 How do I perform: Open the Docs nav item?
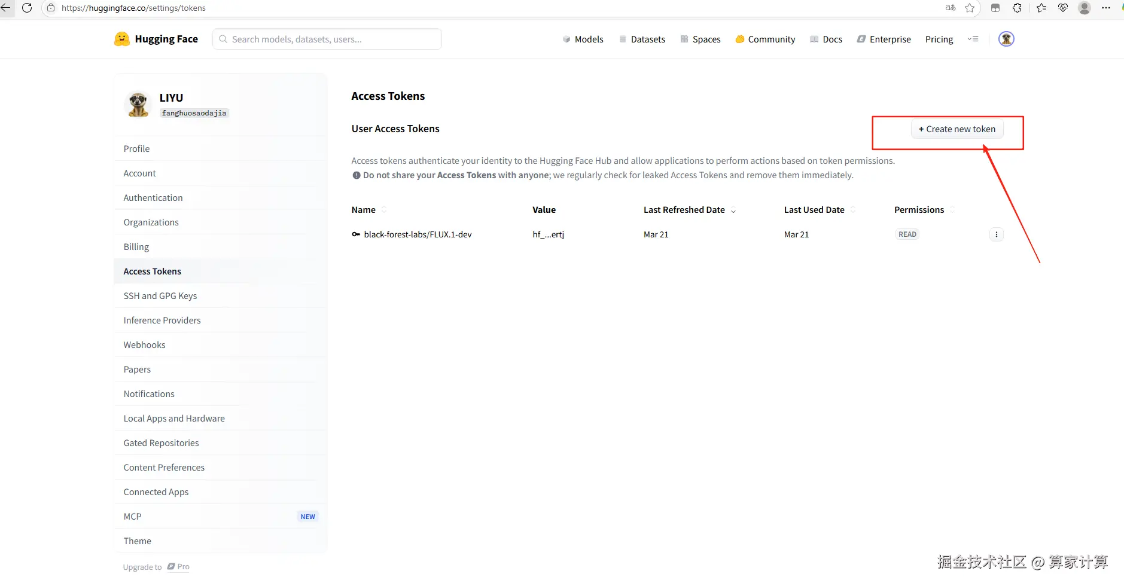pyautogui.click(x=826, y=39)
